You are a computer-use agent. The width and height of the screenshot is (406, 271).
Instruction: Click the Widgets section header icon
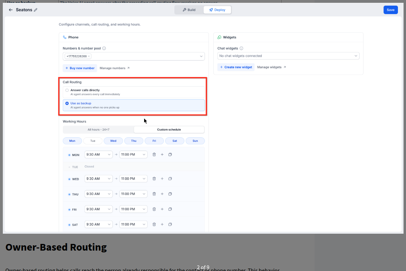click(219, 37)
